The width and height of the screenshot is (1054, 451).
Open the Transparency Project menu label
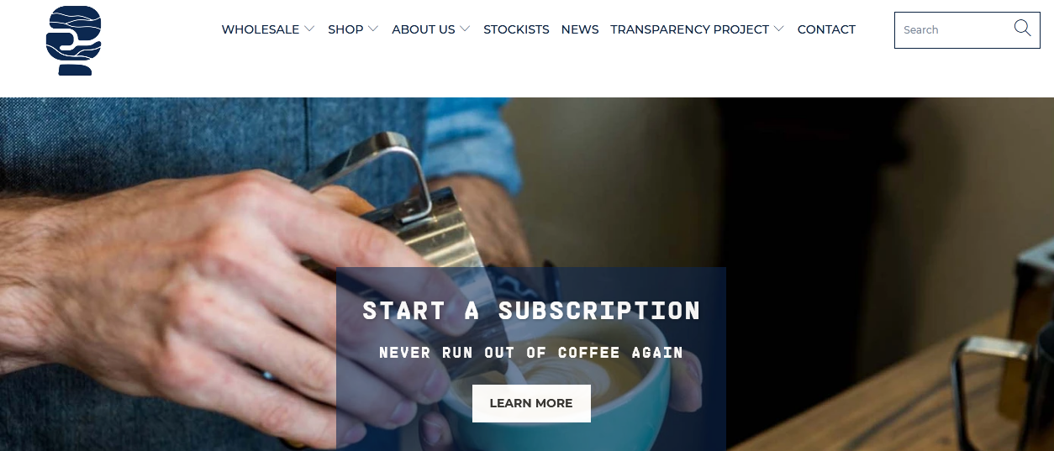690,29
